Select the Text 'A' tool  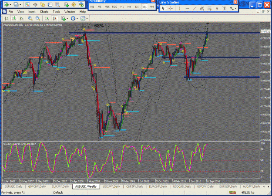[x=217, y=8]
